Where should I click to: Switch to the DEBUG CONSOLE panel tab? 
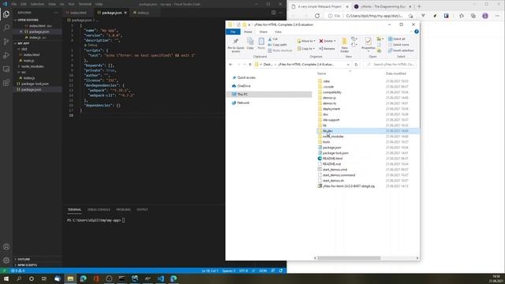[x=99, y=210]
